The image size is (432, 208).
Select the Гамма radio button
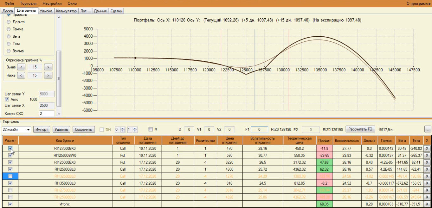point(9,29)
